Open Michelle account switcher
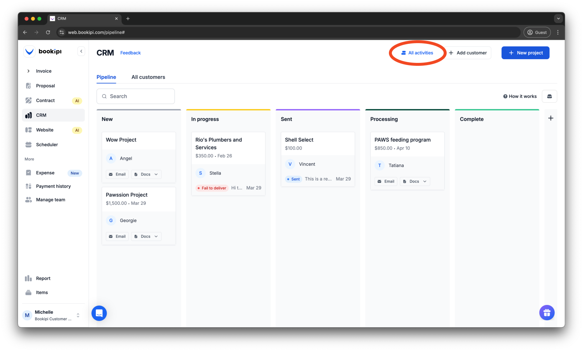 (53, 315)
